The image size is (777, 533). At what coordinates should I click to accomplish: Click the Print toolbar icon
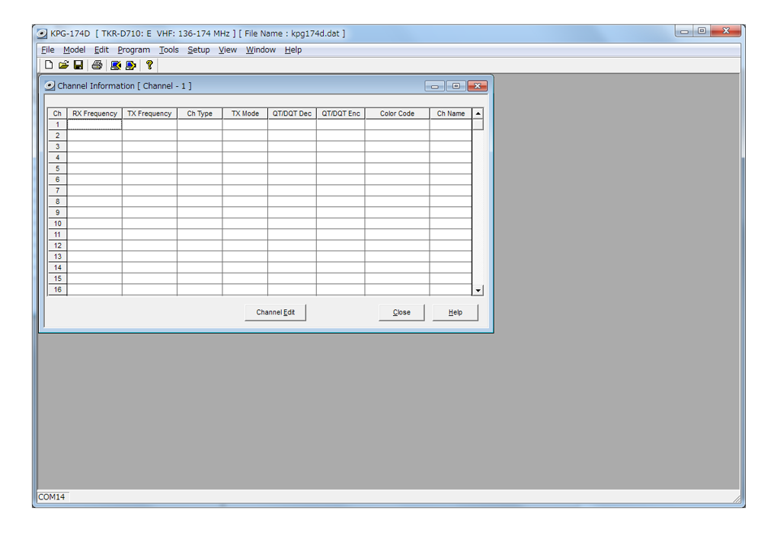97,65
